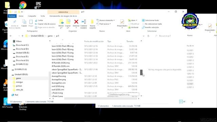Click the Pegar clipboard icon

click(31, 22)
